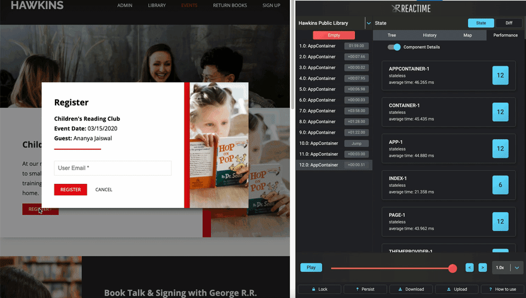Viewport: 526px width, 298px height.
Task: Click the Reactime logo in header
Action: tap(411, 8)
